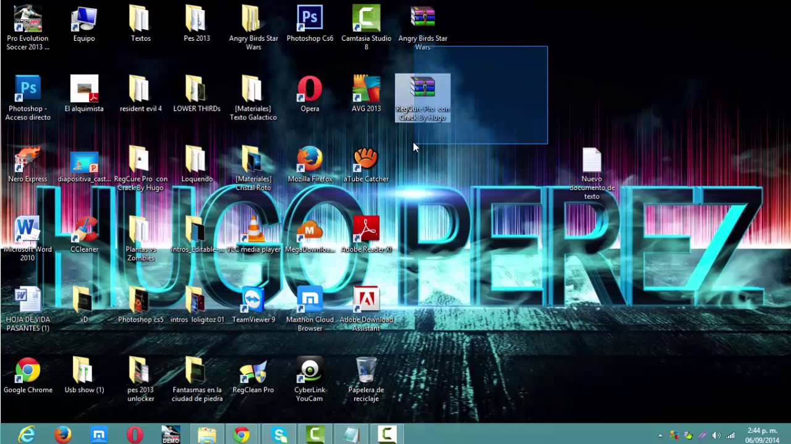
Task: Open Opera from the taskbar
Action: (135, 434)
